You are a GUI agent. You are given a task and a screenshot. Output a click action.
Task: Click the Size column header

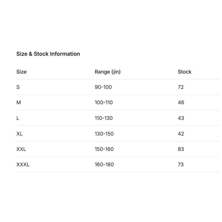pyautogui.click(x=21, y=72)
